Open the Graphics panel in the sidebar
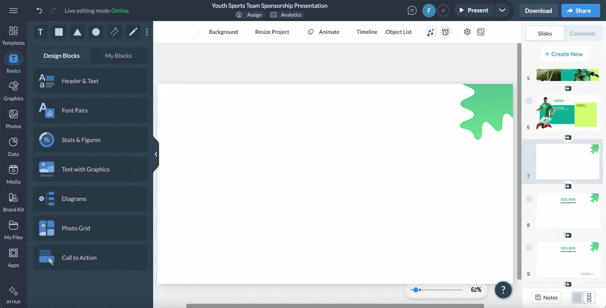 pos(13,90)
